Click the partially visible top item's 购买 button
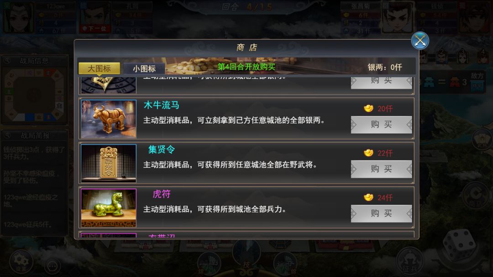The image size is (493, 277). (381, 82)
